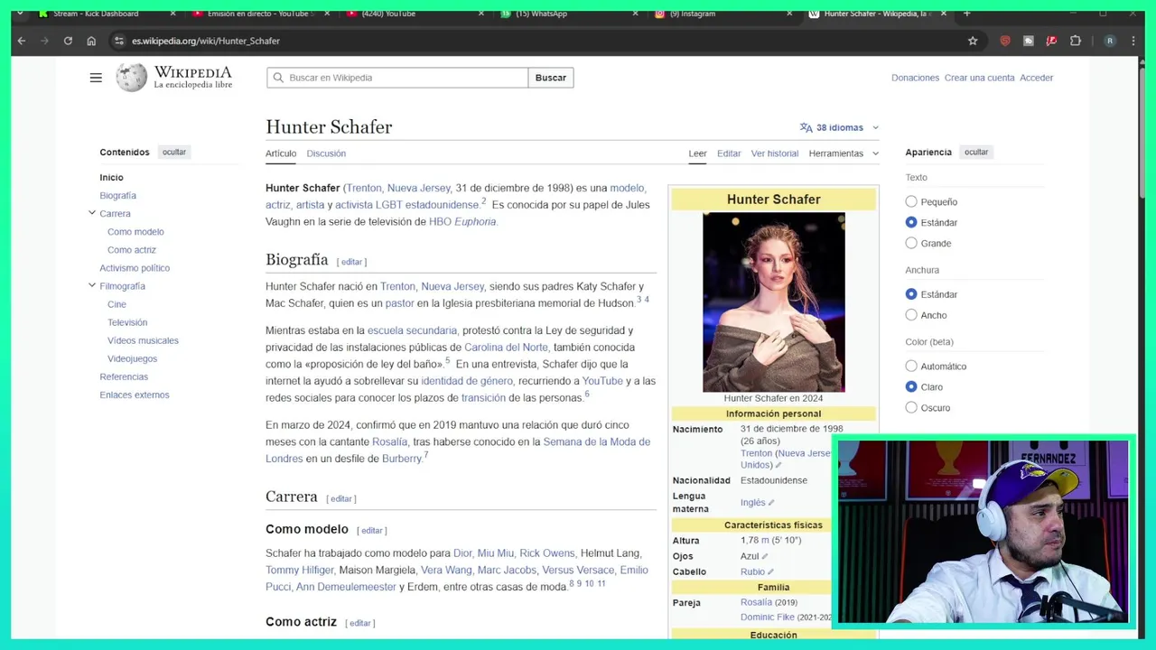Collapse the Filmografía section in contents
1156x650 pixels.
[x=92, y=285]
